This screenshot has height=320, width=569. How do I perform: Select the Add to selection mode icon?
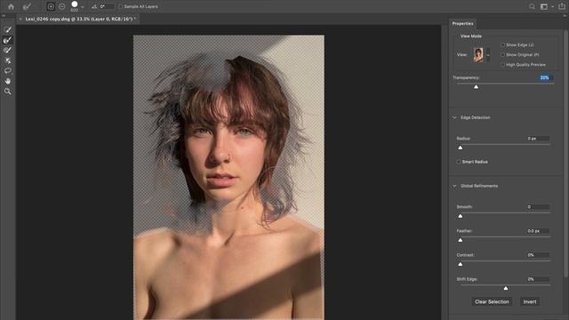pos(51,6)
